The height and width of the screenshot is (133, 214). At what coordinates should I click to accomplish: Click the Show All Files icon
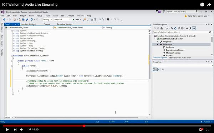[182, 28]
